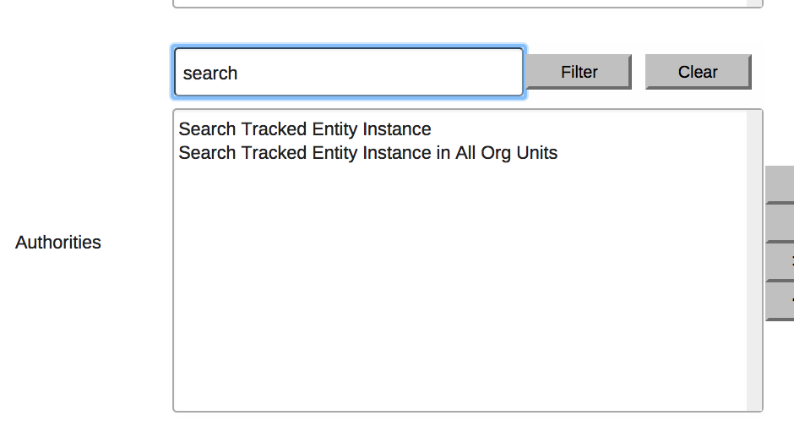Click the second gray move button at right edge
The width and height of the screenshot is (794, 421).
point(780,222)
